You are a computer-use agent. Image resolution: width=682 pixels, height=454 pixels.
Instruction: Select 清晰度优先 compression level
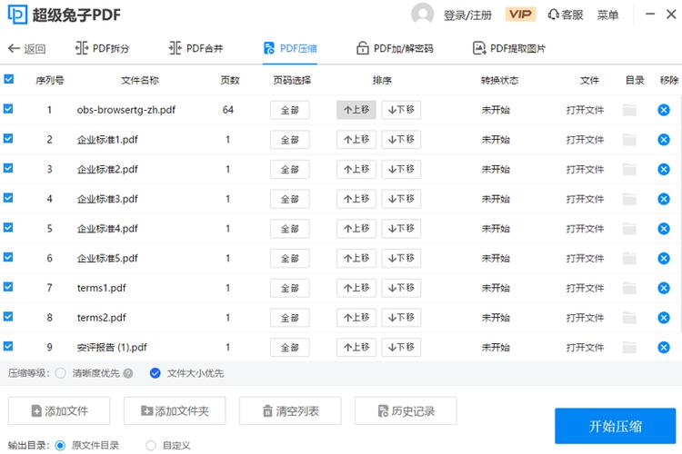point(60,373)
